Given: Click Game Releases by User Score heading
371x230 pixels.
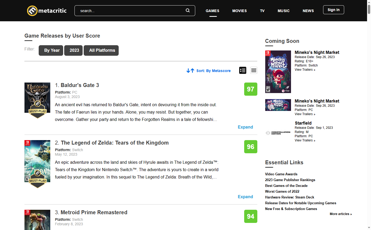Looking at the screenshot, I should pyautogui.click(x=62, y=36).
